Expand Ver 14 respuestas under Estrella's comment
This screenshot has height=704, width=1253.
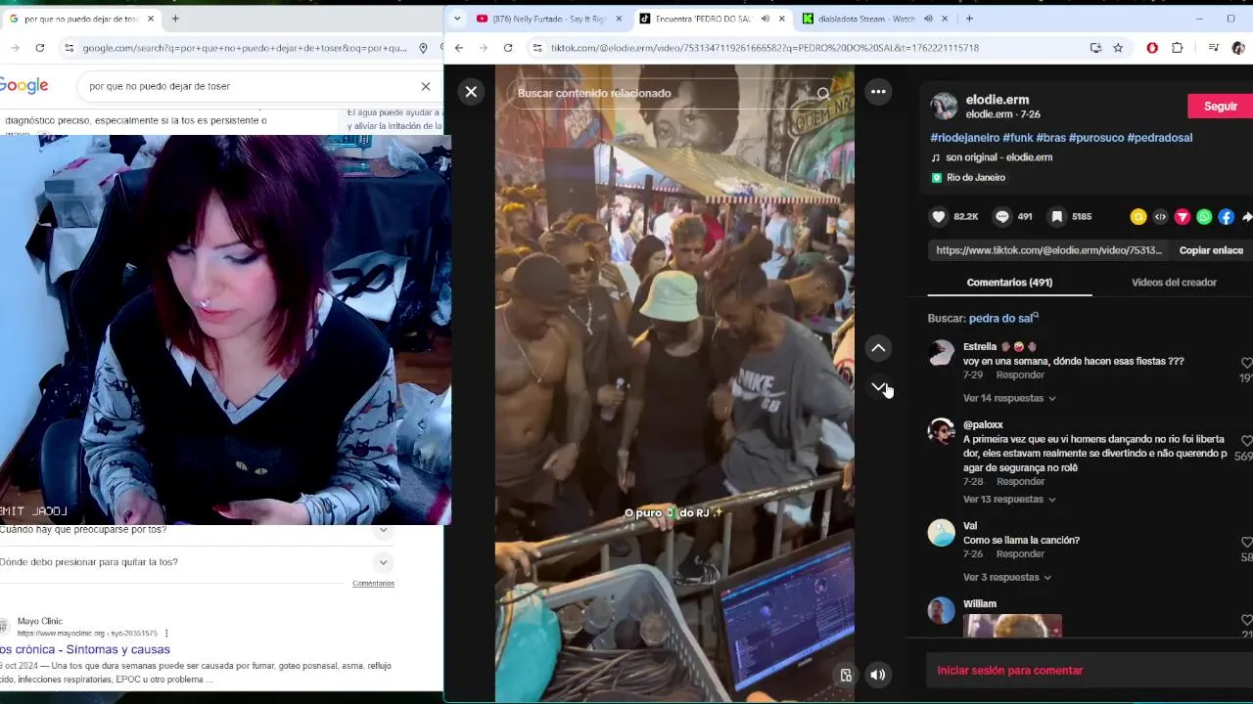coord(1009,398)
